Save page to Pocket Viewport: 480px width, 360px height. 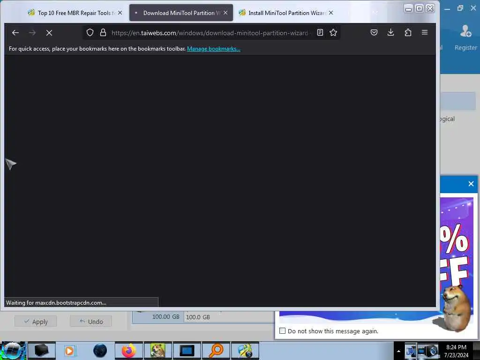pos(374,32)
